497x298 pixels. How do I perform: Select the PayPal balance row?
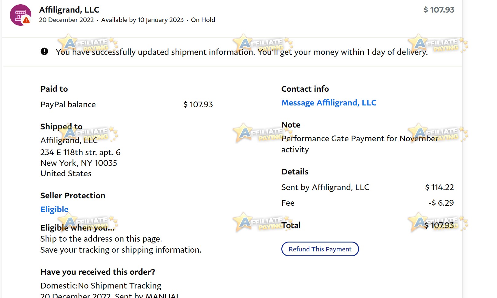(127, 105)
